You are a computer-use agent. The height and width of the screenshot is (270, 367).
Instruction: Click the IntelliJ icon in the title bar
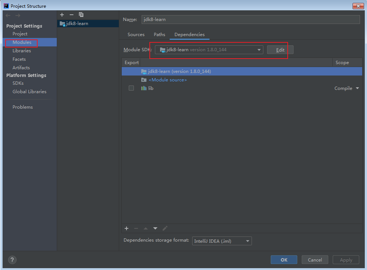point(6,6)
